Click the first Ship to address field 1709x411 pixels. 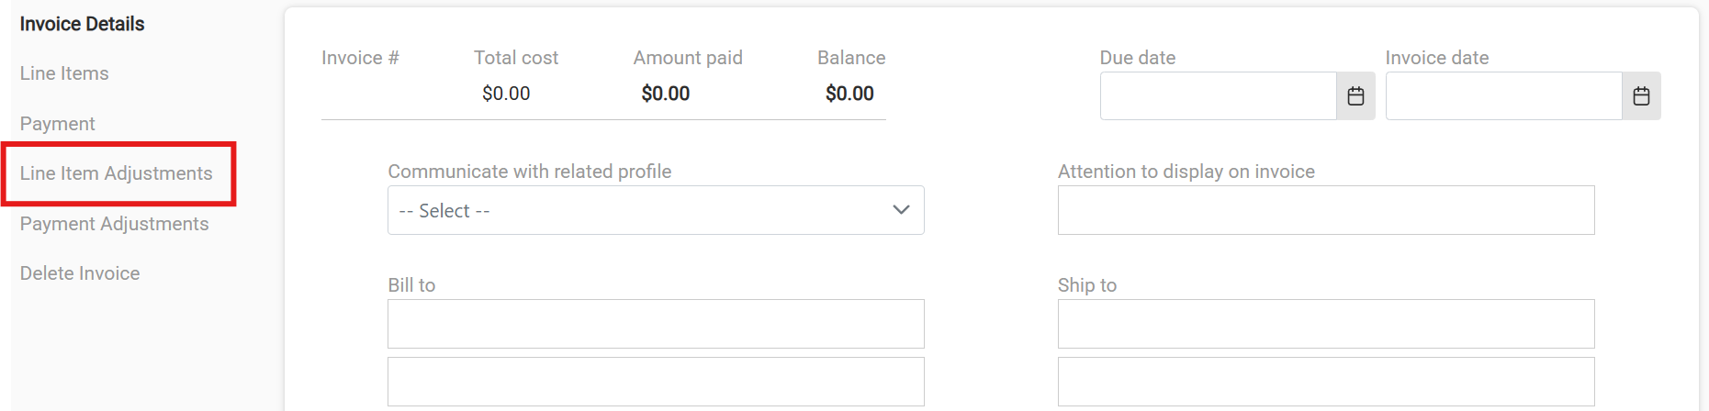(x=1326, y=324)
